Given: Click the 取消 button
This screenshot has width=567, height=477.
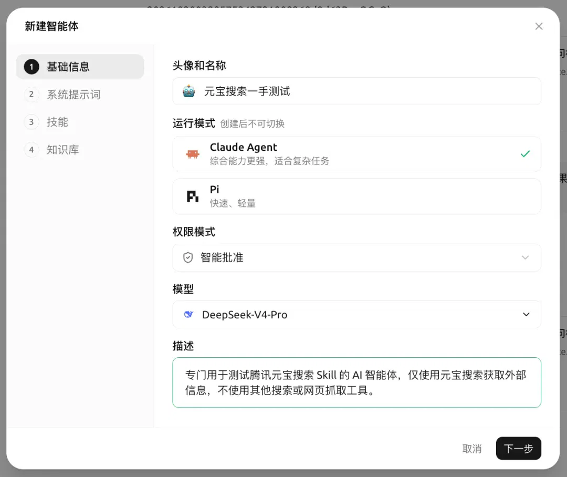Looking at the screenshot, I should coord(472,449).
